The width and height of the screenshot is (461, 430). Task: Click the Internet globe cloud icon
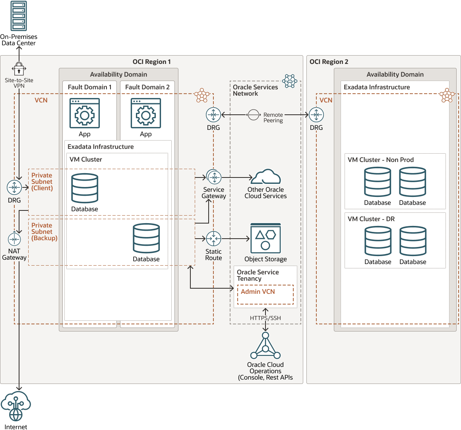15,406
